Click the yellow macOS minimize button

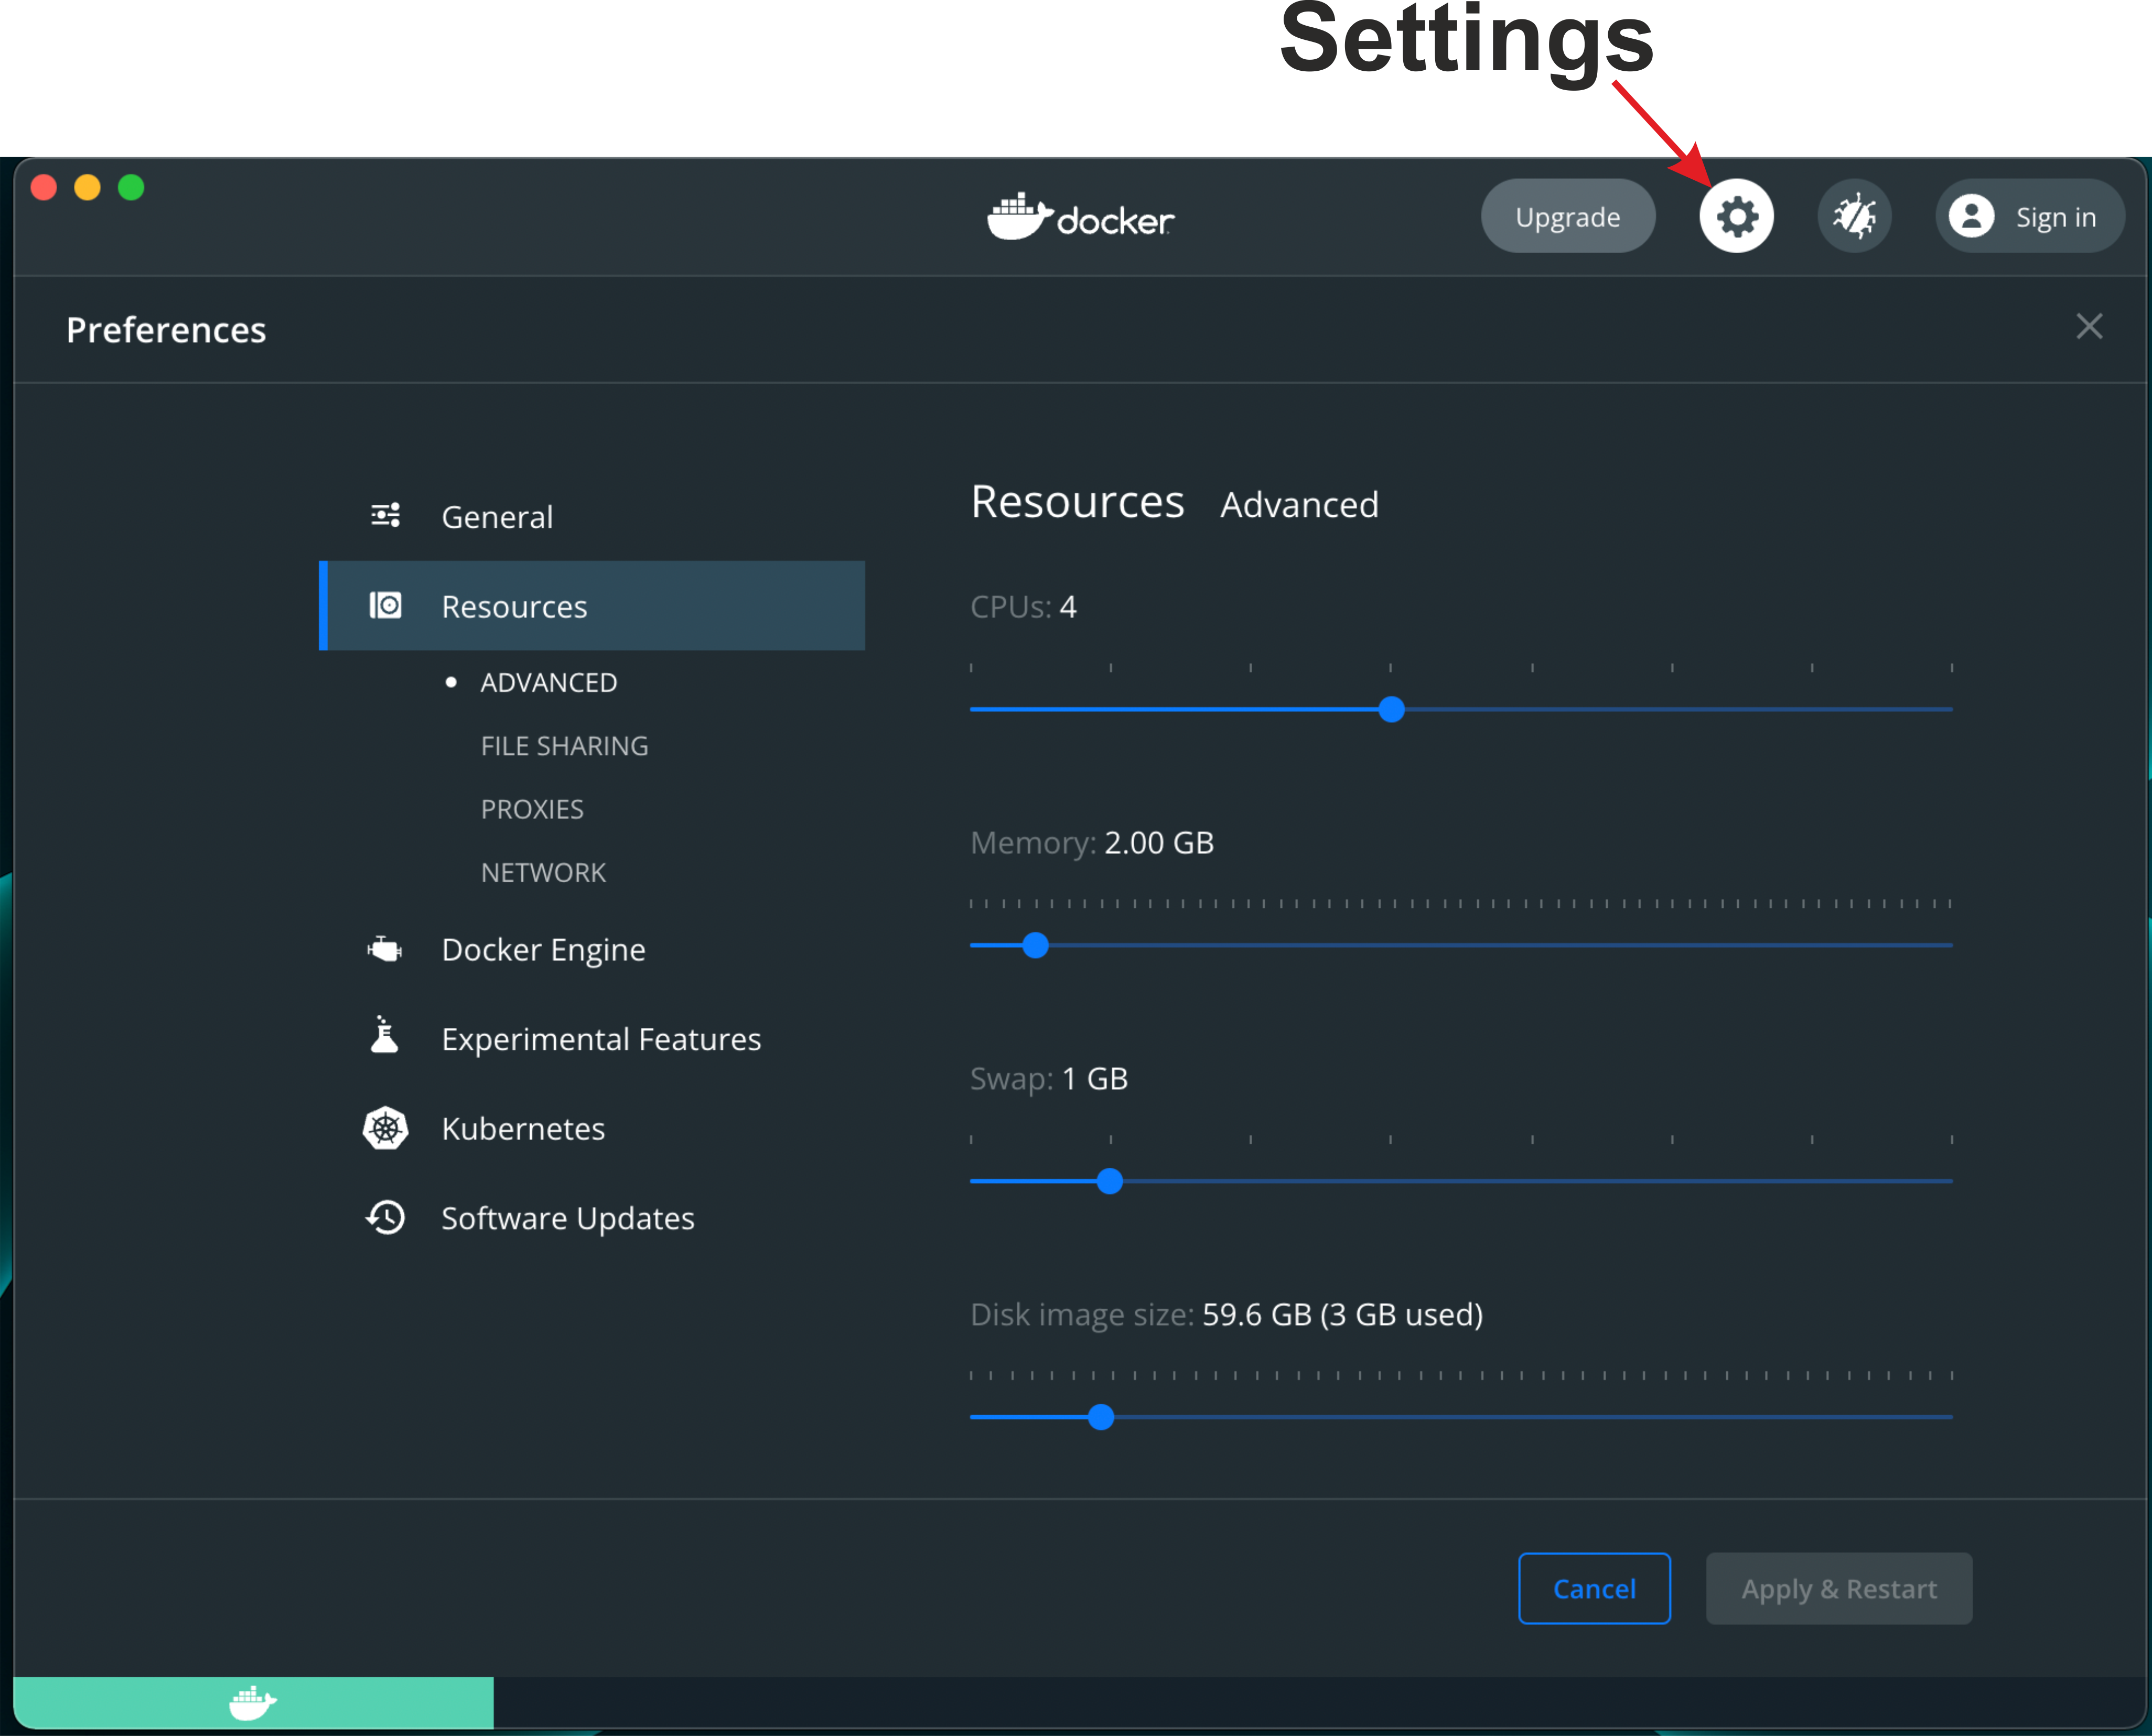coord(88,187)
